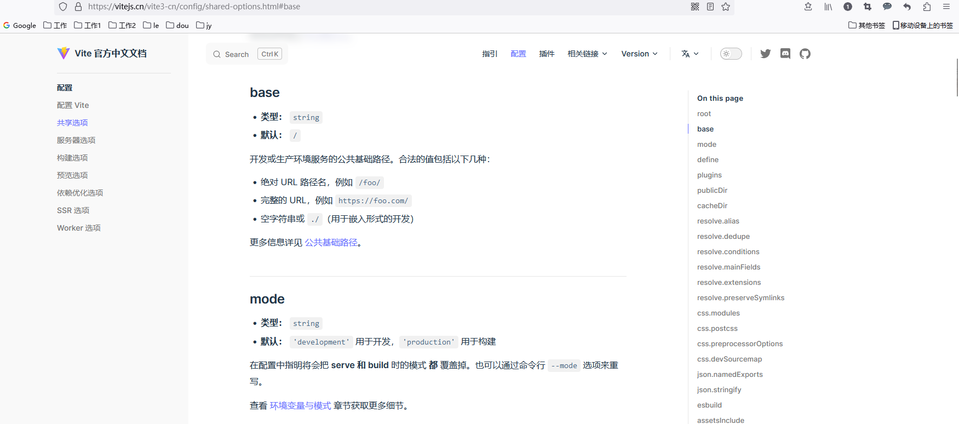This screenshot has width=959, height=424.
Task: Open the 工作 bookmark folder
Action: tap(55, 25)
